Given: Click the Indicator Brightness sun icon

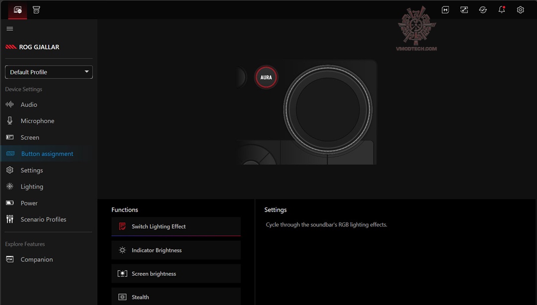Looking at the screenshot, I should 122,250.
